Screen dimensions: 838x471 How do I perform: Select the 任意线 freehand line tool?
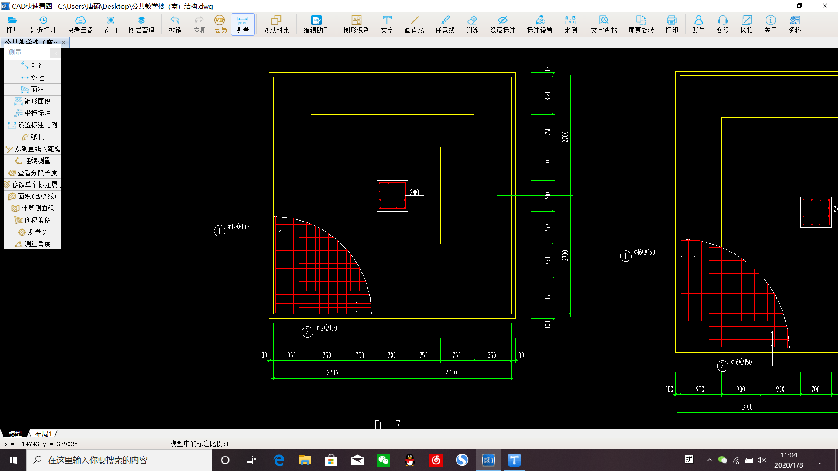coord(445,24)
